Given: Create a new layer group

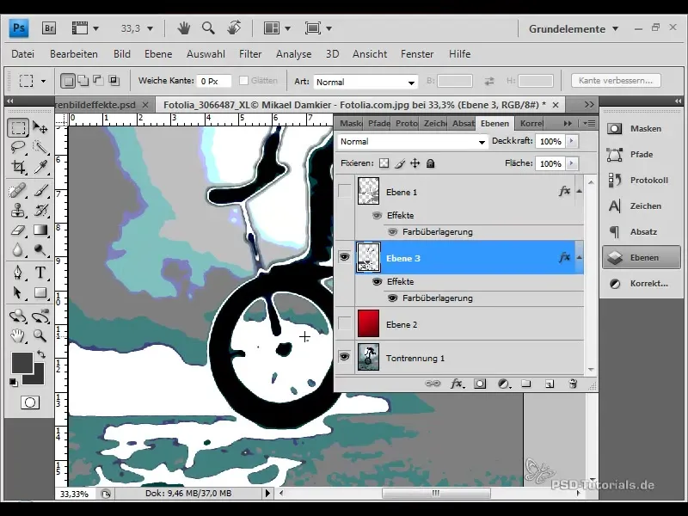Looking at the screenshot, I should [x=526, y=384].
